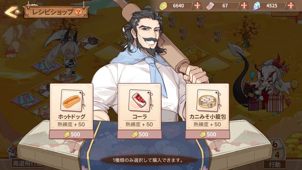Image resolution: width=302 pixels, height=170 pixels.
Task: Add more crystals with plus button
Action: tap(290, 6)
